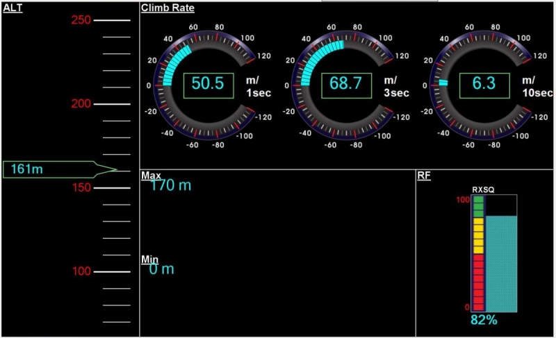Click the Max altitude label

pos(151,176)
